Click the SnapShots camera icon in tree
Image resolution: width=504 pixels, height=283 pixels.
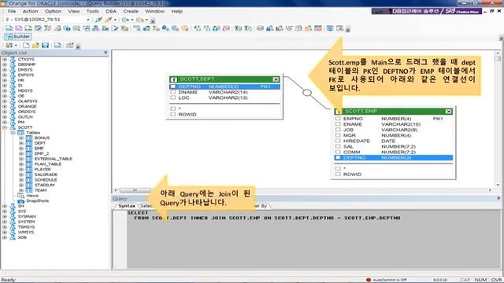click(21, 201)
